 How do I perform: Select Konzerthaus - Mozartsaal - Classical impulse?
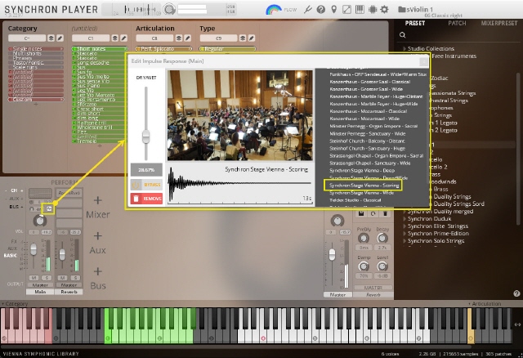(x=368, y=111)
